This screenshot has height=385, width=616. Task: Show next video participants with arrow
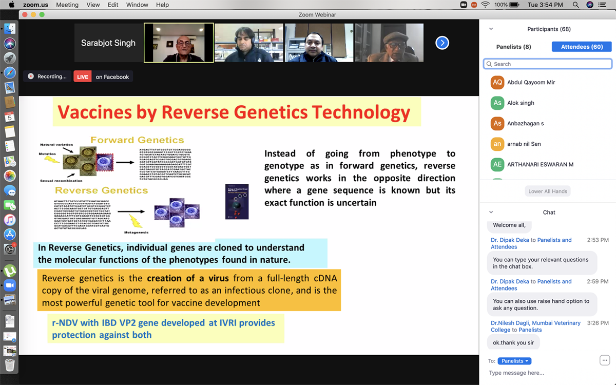pyautogui.click(x=442, y=43)
